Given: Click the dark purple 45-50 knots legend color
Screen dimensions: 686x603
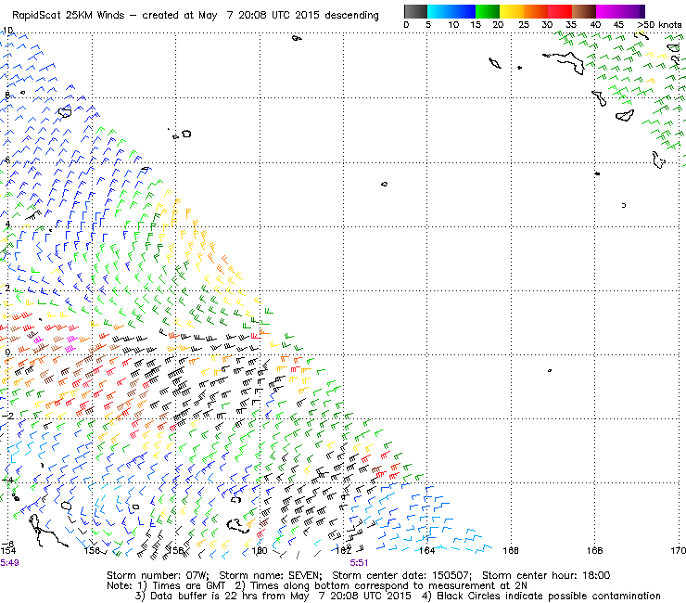Looking at the screenshot, I should tap(632, 11).
